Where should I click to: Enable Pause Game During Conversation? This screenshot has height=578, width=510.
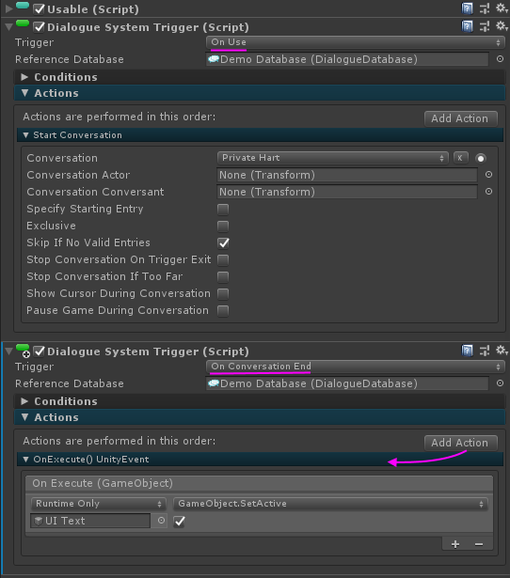[x=223, y=311]
